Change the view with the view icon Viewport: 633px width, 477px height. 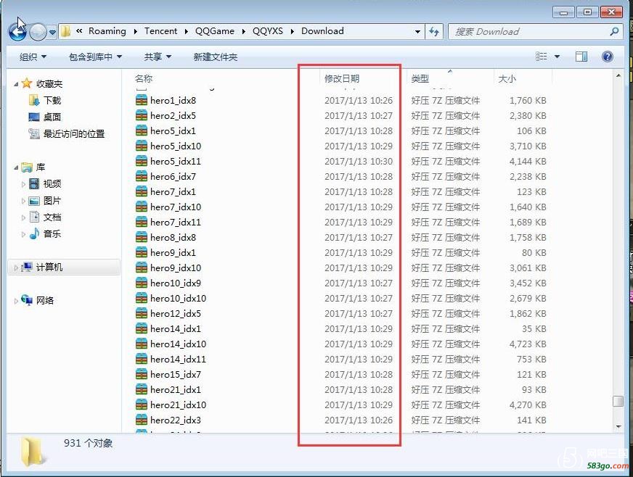pyautogui.click(x=541, y=57)
